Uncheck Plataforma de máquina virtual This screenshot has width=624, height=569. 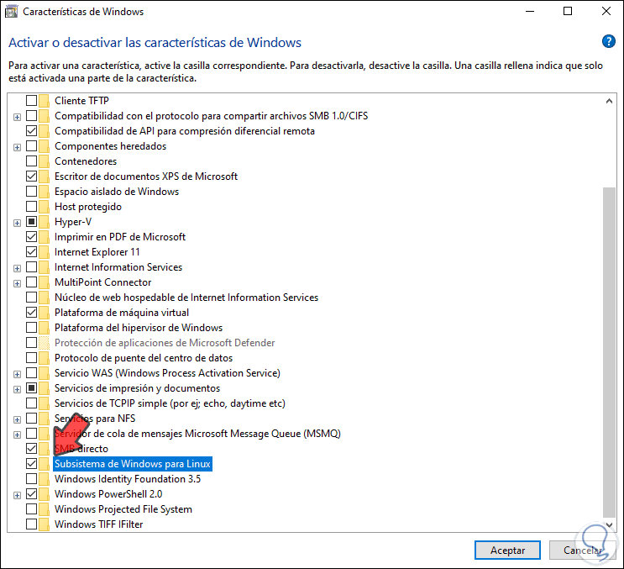(31, 312)
